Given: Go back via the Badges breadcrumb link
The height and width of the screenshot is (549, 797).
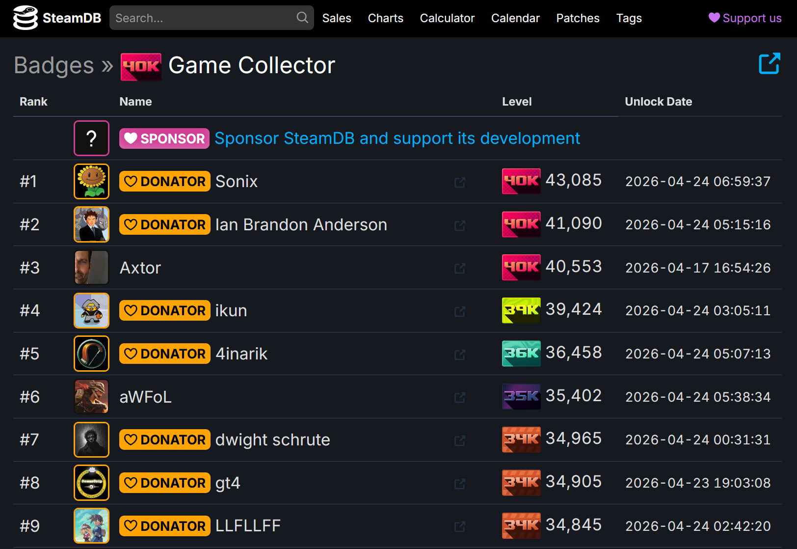Looking at the screenshot, I should pyautogui.click(x=53, y=65).
